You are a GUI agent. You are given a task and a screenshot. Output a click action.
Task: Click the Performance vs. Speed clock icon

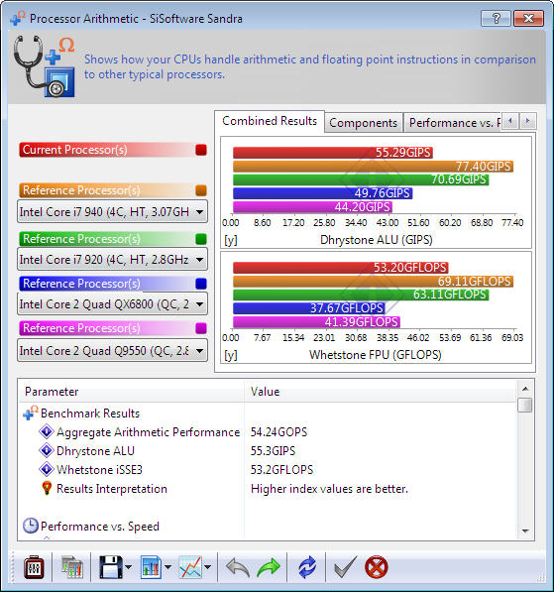(30, 526)
